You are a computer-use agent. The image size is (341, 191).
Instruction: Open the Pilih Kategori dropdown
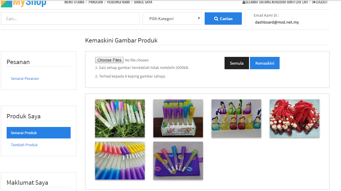[172, 19]
